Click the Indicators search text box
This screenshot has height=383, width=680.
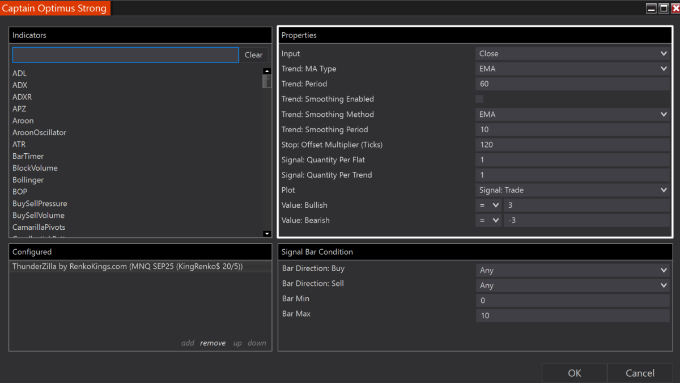125,55
